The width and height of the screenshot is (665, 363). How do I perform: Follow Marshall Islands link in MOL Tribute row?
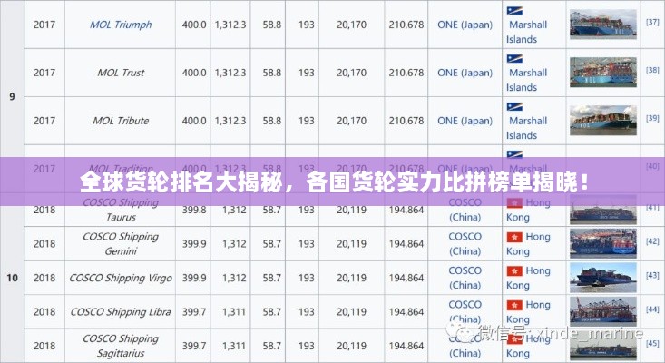(x=527, y=128)
